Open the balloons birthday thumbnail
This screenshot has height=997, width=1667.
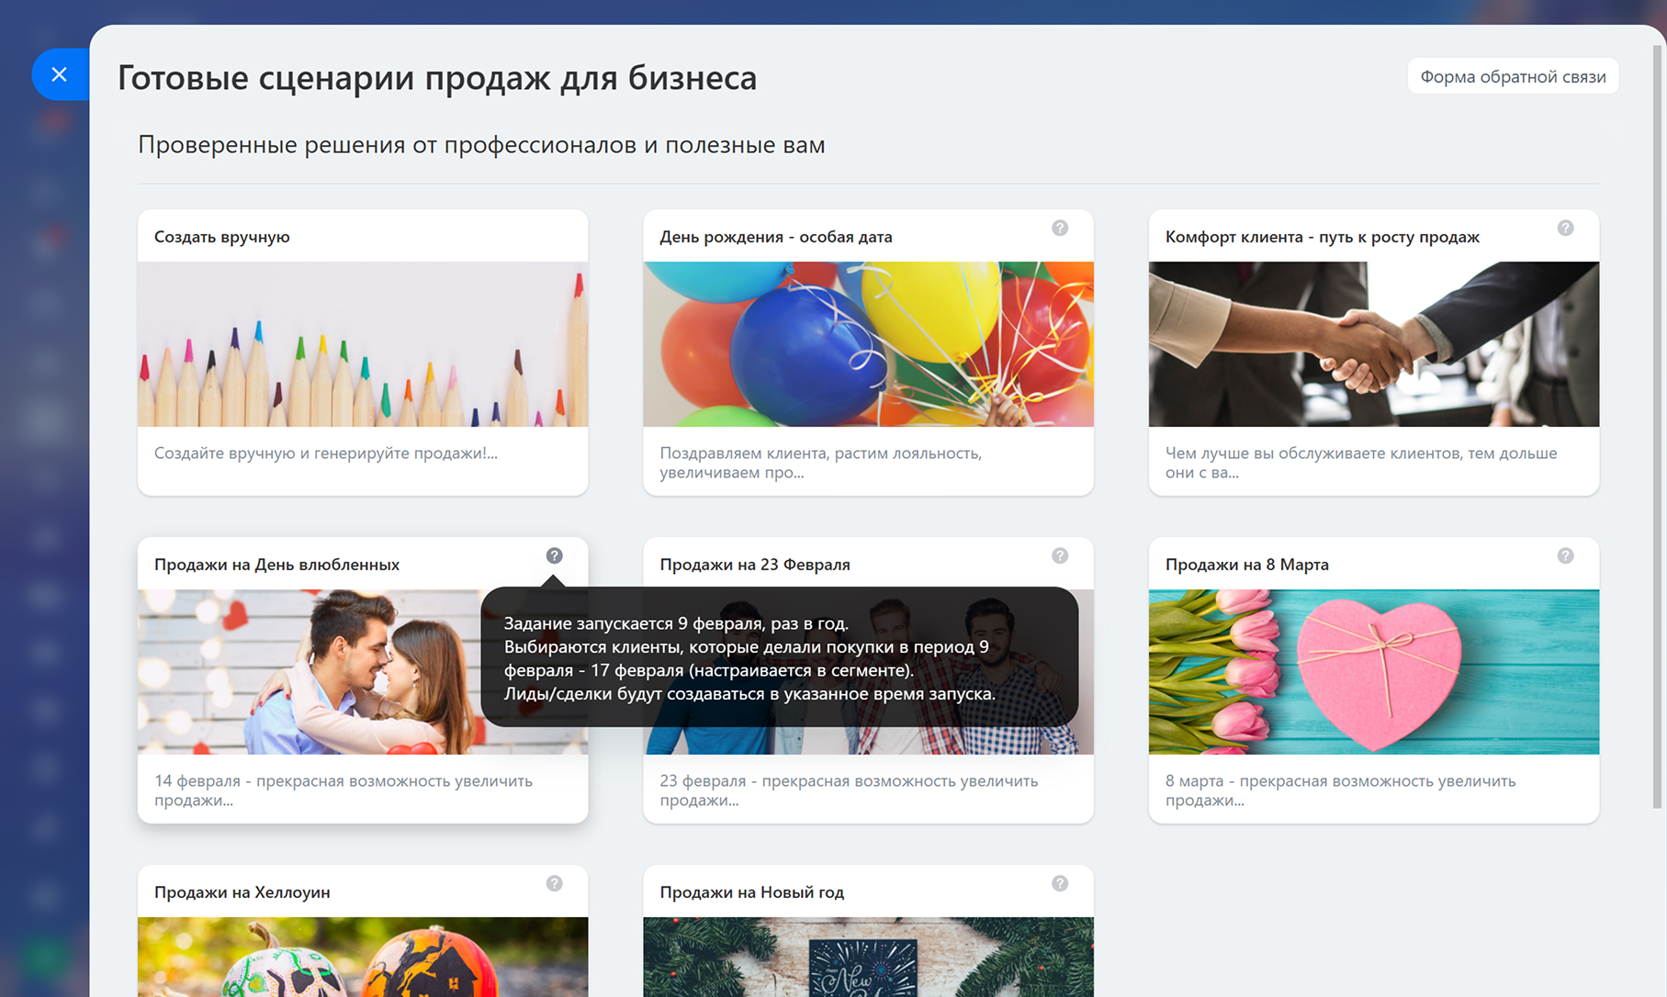pos(868,344)
